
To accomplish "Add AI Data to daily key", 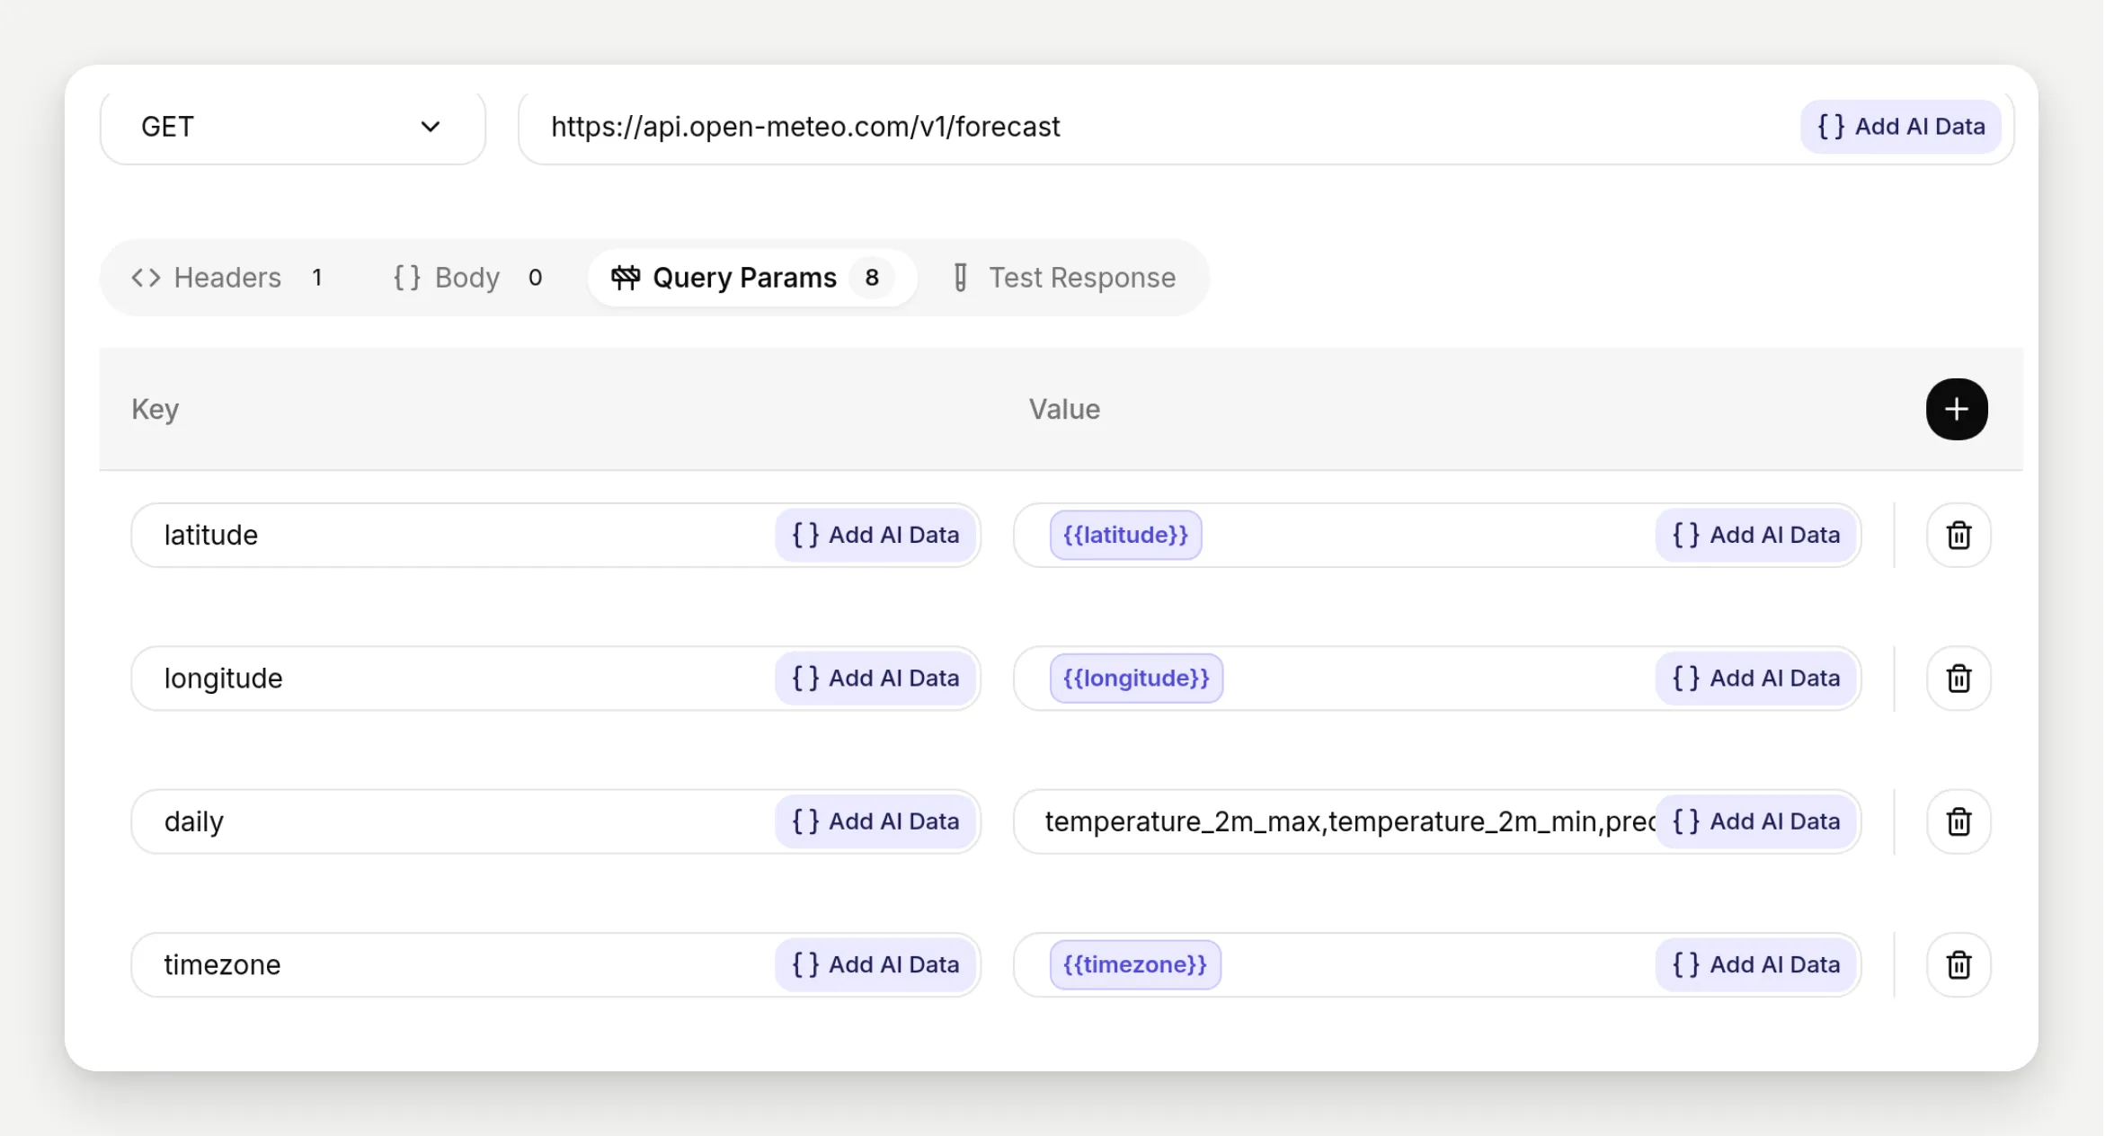I will click(876, 821).
